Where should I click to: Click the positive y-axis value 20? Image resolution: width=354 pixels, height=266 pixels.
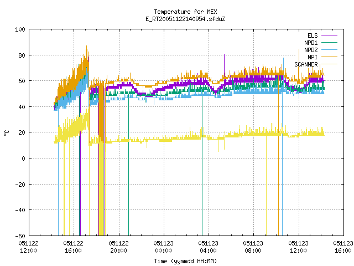(22, 132)
